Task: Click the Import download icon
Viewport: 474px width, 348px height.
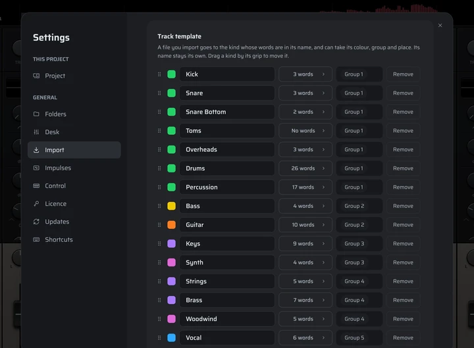Action: click(36, 150)
